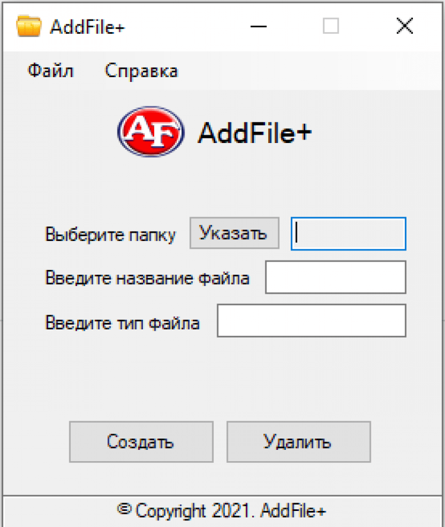
Task: Click the file name input field
Action: (335, 277)
